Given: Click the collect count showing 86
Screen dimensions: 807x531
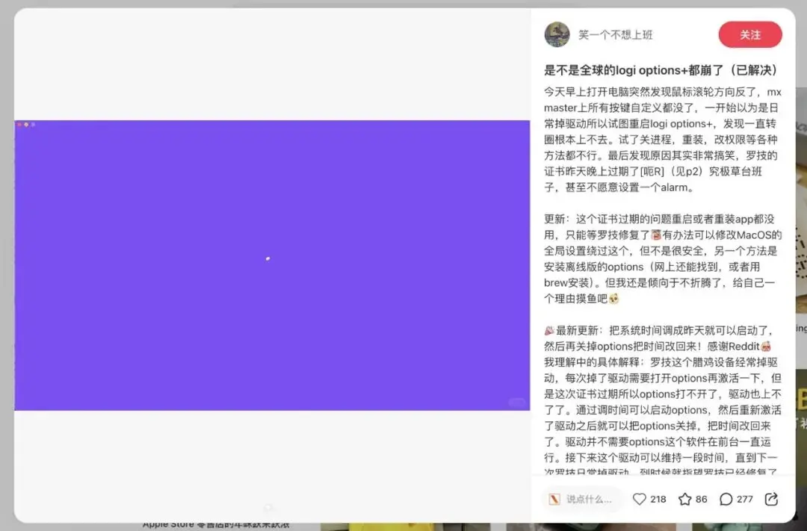Looking at the screenshot, I should (x=701, y=499).
